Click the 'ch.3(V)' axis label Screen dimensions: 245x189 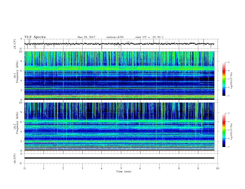click(x=15, y=158)
